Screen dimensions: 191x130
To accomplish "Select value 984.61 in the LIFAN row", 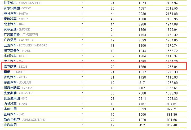I will coord(172,104).
